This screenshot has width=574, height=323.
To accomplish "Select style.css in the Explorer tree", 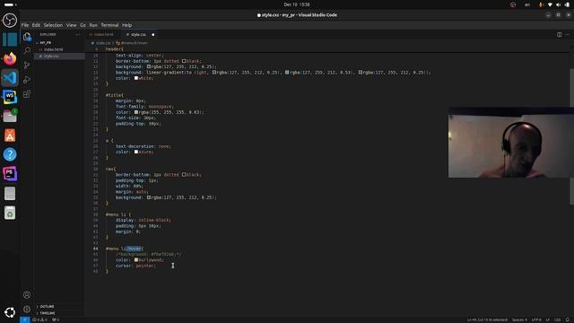I will [51, 57].
